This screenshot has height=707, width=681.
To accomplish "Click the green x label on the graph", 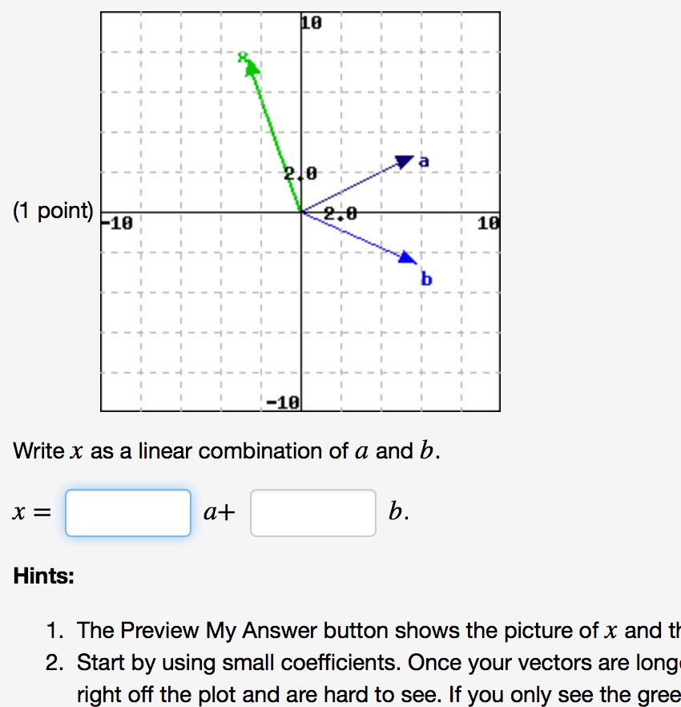I will click(242, 56).
